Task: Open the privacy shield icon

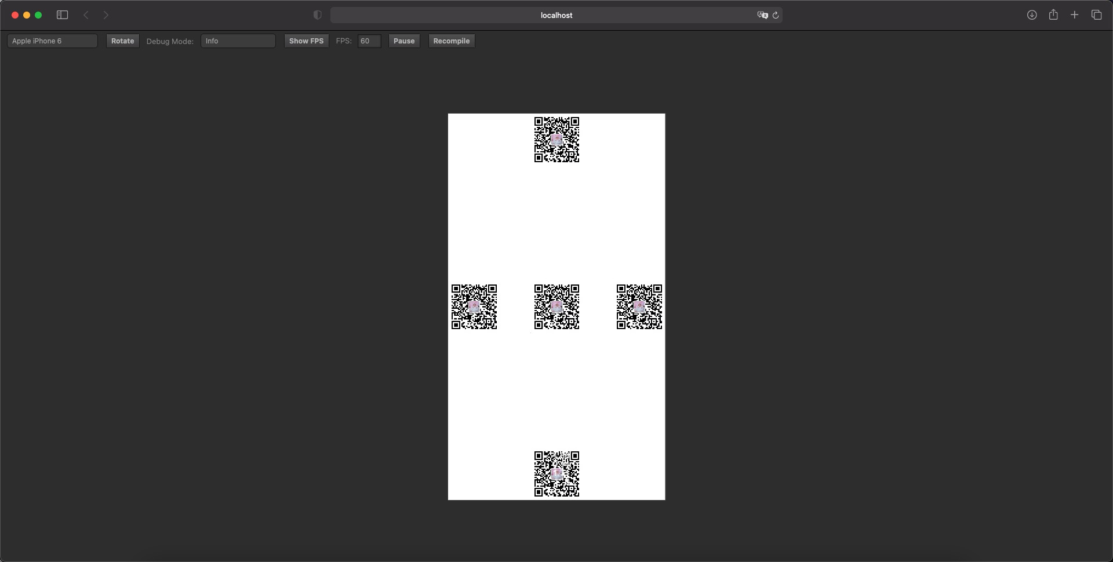Action: click(x=317, y=15)
